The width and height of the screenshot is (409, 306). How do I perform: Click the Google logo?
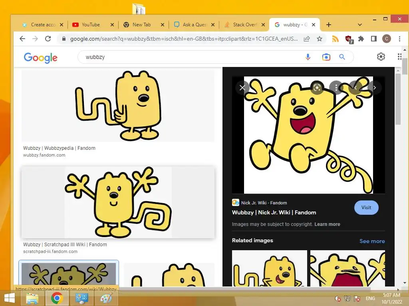pos(40,57)
